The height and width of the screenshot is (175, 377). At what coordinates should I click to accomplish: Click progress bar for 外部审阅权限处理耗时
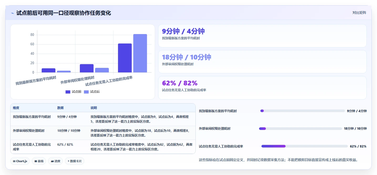301,129
